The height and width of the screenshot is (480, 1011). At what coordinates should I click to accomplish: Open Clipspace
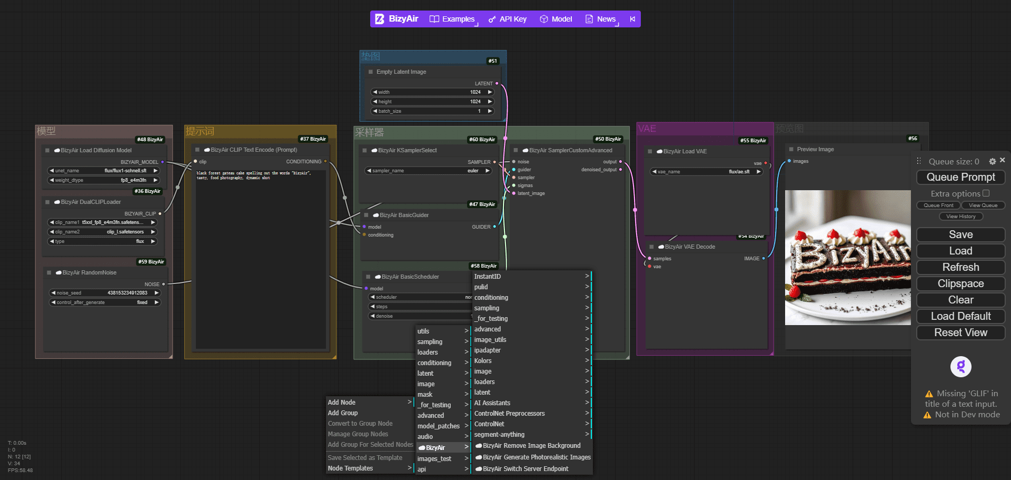960,283
